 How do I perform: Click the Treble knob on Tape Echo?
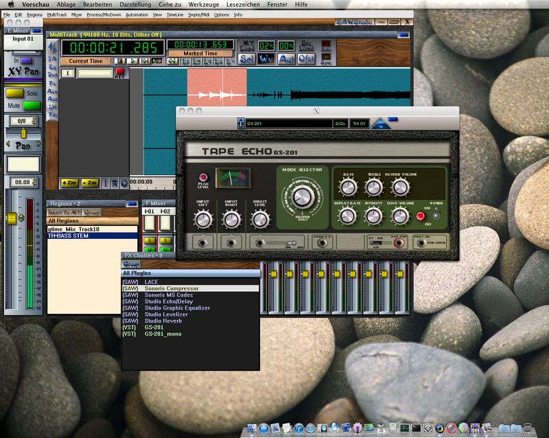coord(373,187)
